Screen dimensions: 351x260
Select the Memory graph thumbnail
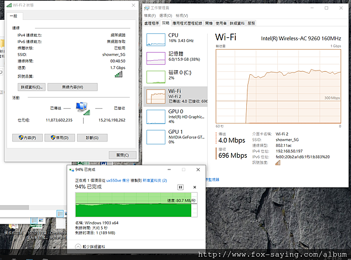(x=156, y=58)
